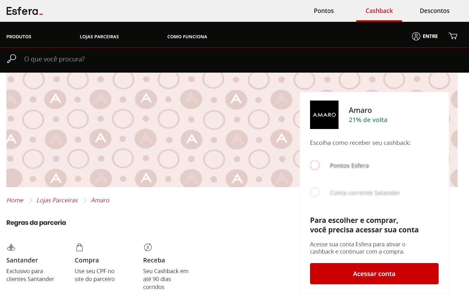Click the Esfera logo
The height and width of the screenshot is (295, 469).
tap(24, 11)
